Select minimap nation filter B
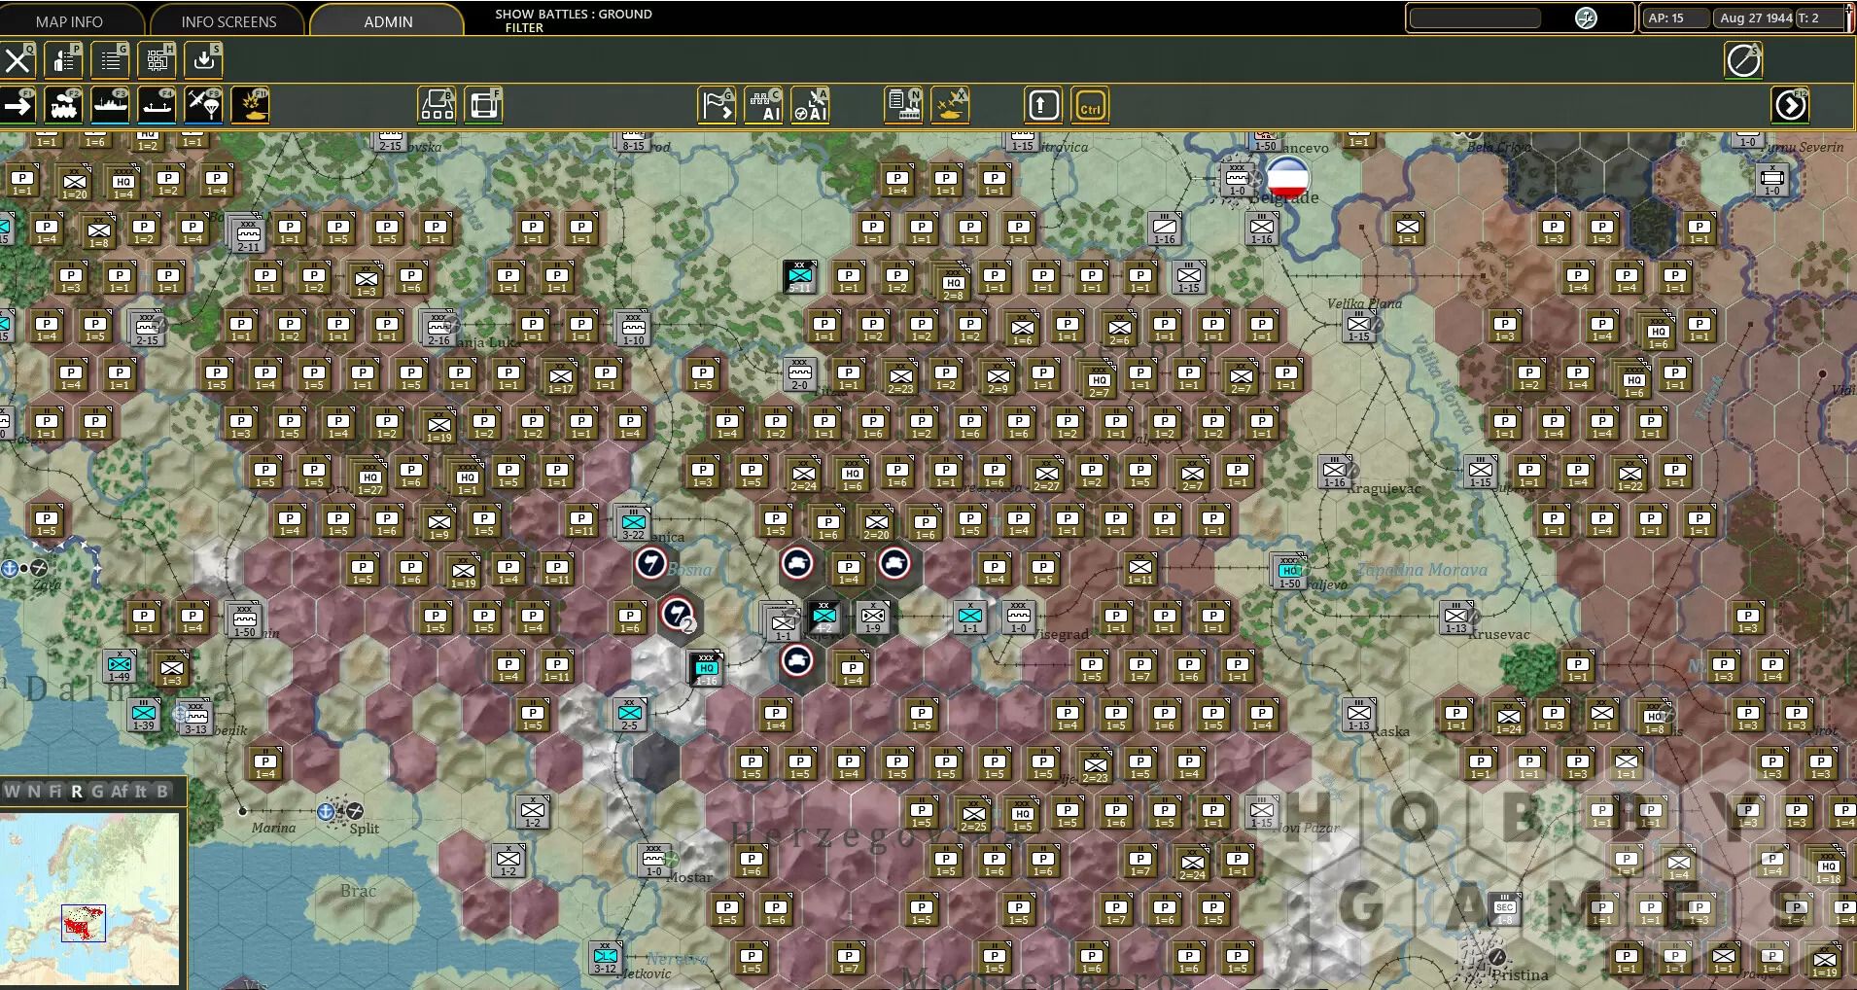The width and height of the screenshot is (1857, 990). click(x=161, y=792)
